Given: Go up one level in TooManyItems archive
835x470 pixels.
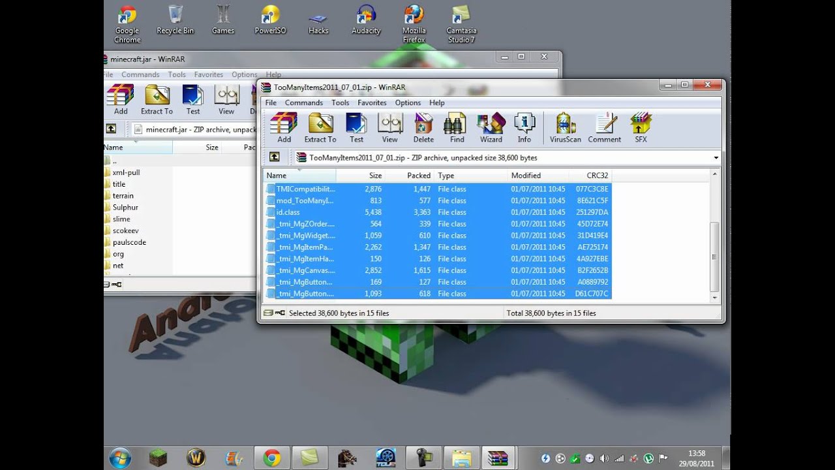Looking at the screenshot, I should coord(275,157).
